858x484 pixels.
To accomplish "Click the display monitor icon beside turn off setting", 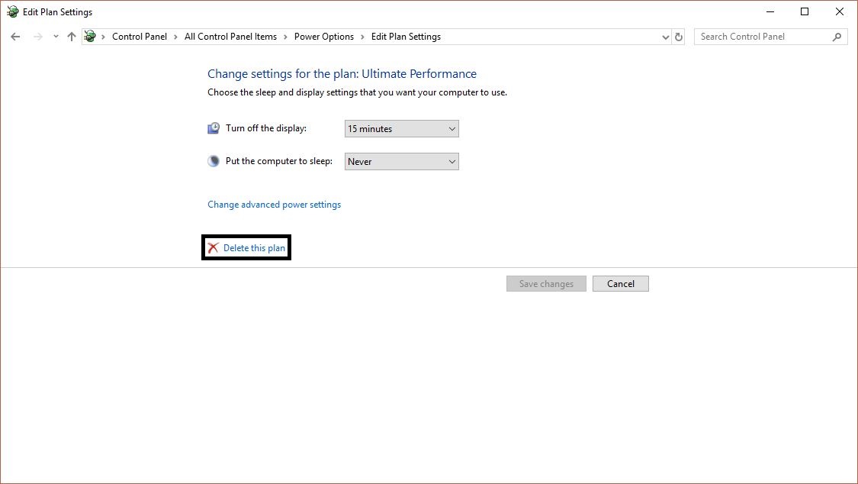I will [214, 127].
